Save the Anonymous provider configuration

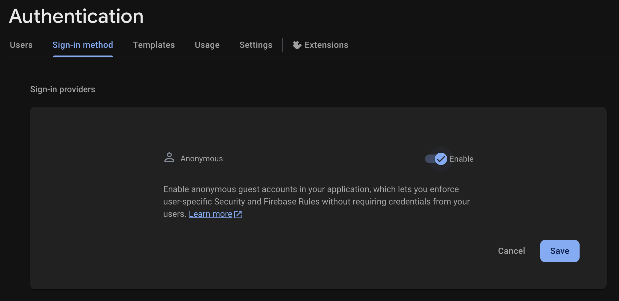(x=560, y=251)
